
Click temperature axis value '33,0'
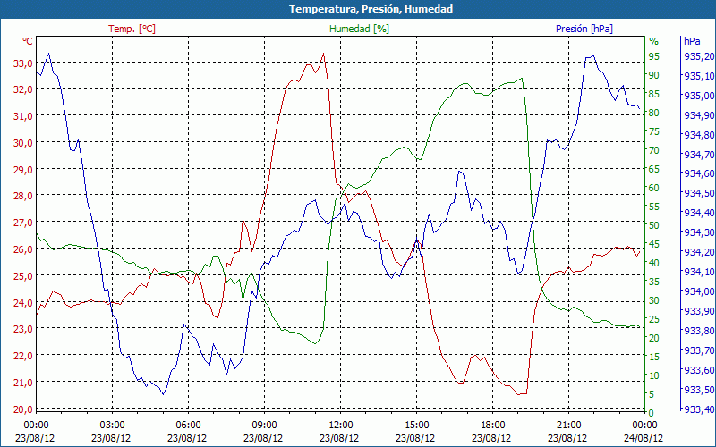click(x=22, y=63)
